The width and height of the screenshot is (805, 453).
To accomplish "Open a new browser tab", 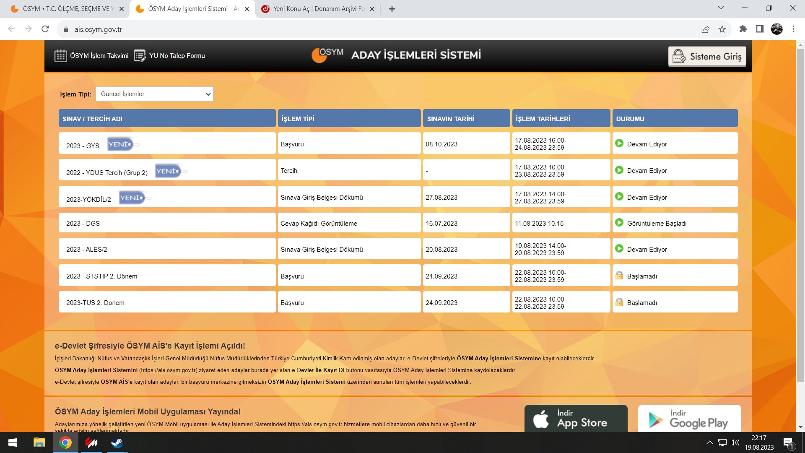I will tap(392, 9).
